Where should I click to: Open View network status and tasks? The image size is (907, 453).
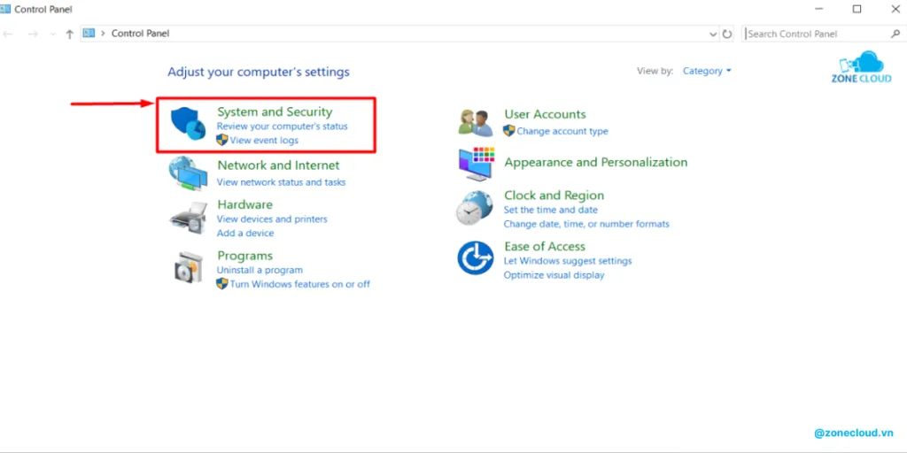[281, 182]
